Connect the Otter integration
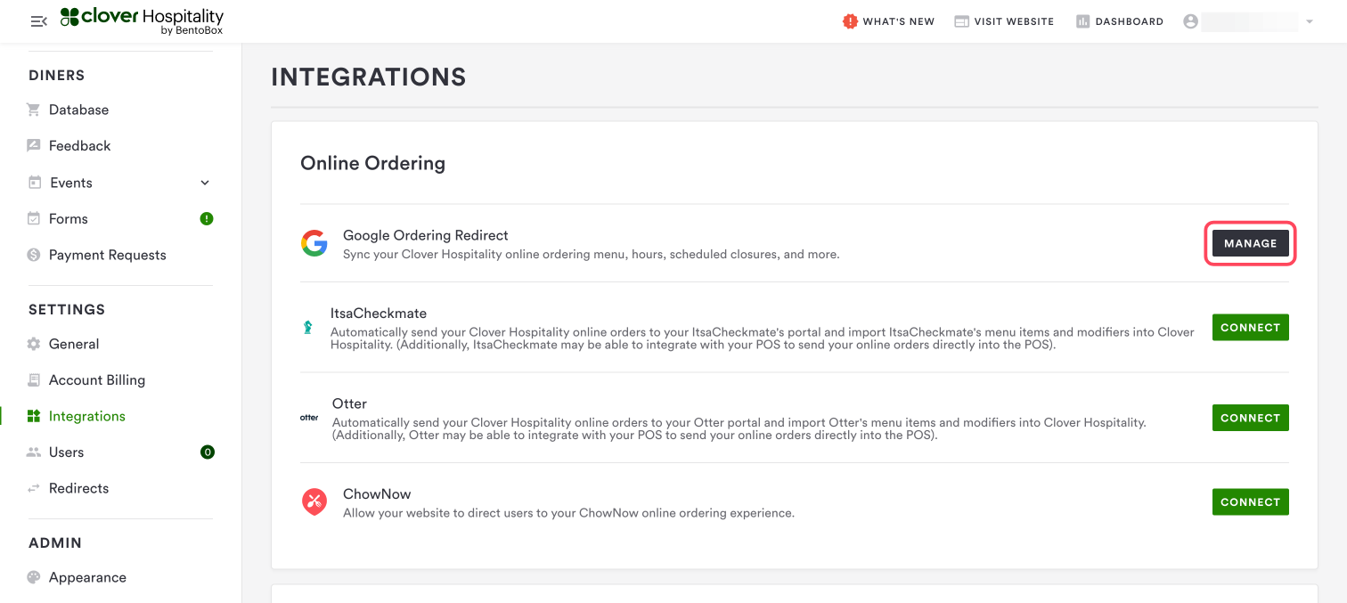Screen dimensions: 1347x603 point(1250,418)
